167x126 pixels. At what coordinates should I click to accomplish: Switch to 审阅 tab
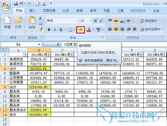tap(93, 11)
